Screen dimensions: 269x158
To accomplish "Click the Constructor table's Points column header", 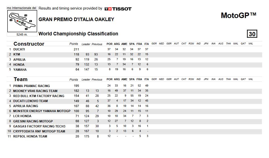I will coord(74,44).
